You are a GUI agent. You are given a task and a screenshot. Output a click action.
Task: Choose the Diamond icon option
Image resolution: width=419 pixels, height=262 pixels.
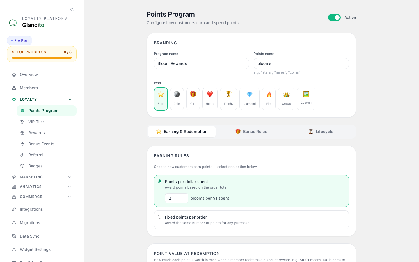[x=249, y=99]
